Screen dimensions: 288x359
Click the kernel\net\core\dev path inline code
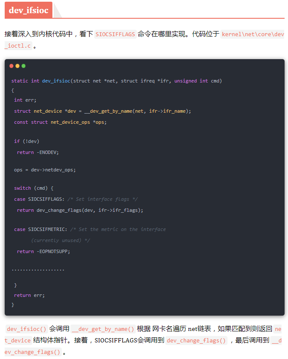[253, 34]
